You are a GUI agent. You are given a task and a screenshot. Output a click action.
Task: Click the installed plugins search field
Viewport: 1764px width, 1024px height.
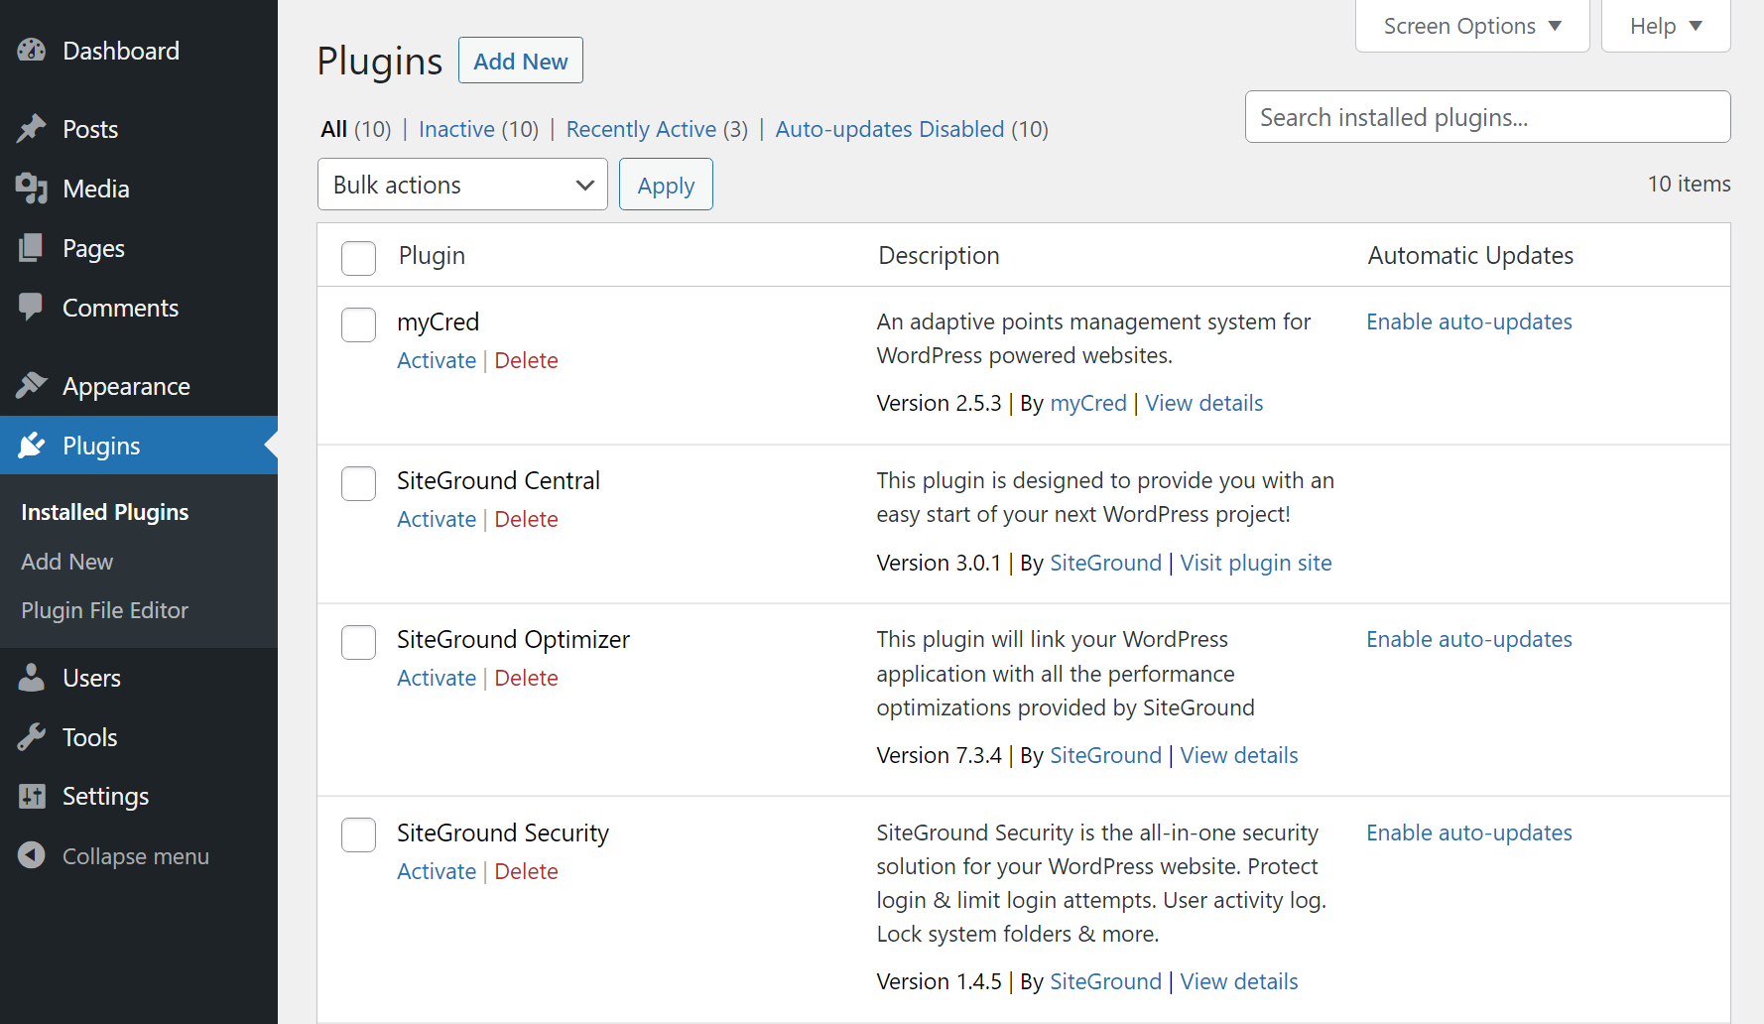(1486, 116)
